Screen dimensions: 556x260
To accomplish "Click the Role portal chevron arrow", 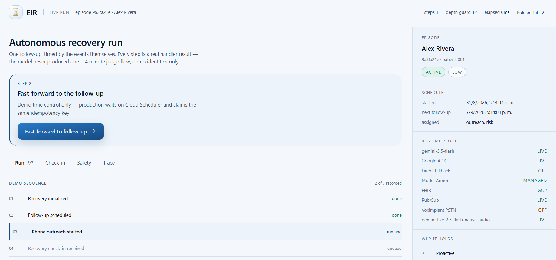I will coord(543,12).
